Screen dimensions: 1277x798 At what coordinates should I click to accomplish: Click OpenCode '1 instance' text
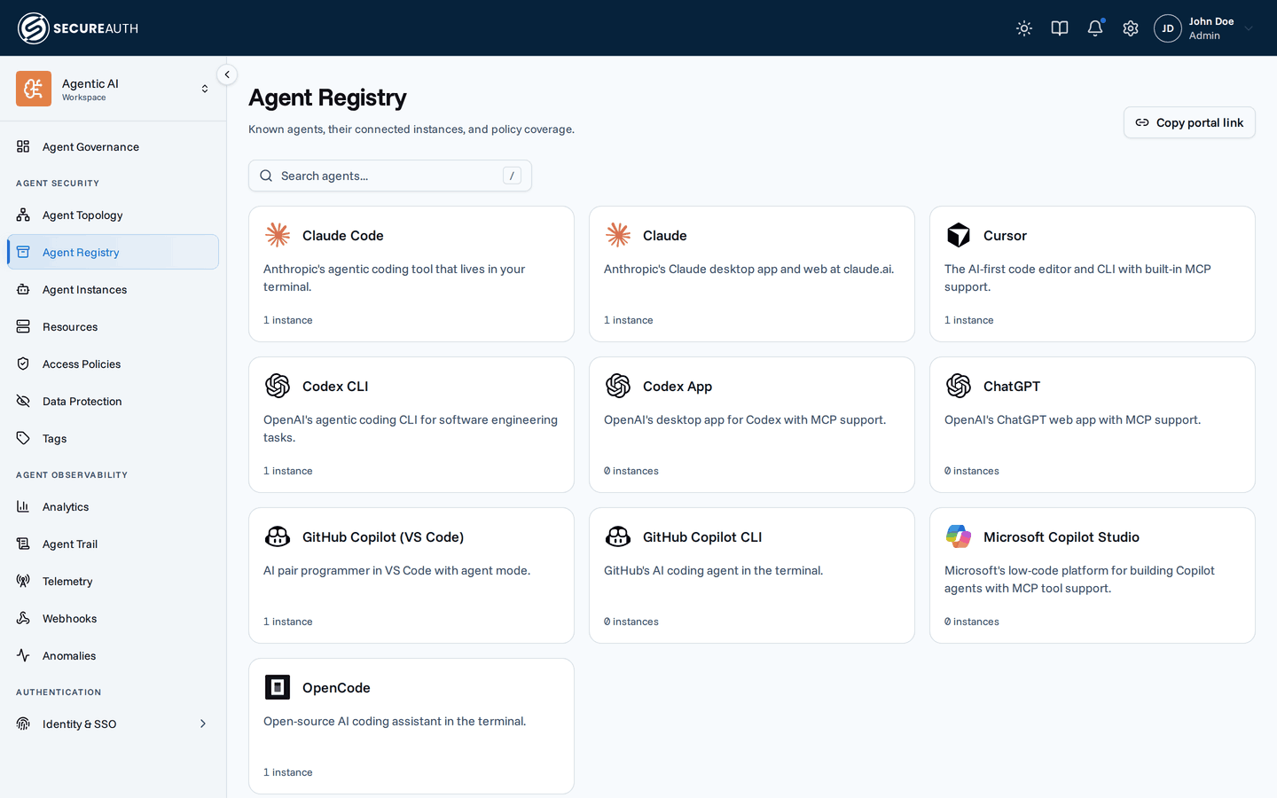coord(288,772)
